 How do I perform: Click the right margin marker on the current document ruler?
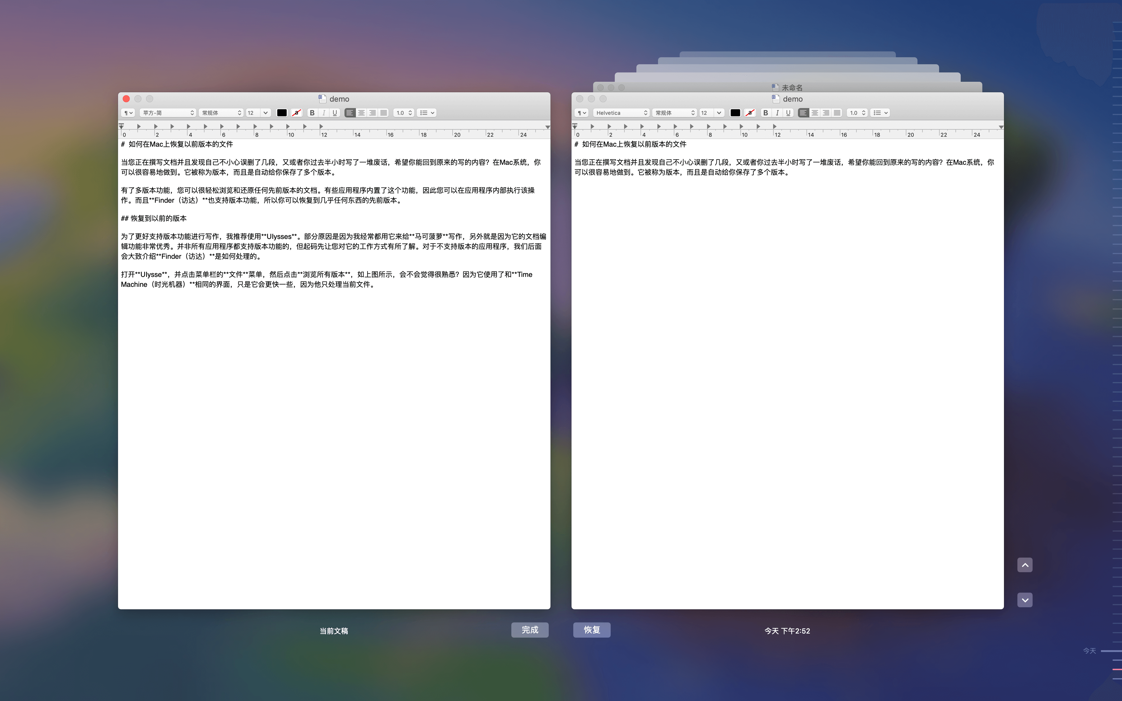tap(548, 127)
